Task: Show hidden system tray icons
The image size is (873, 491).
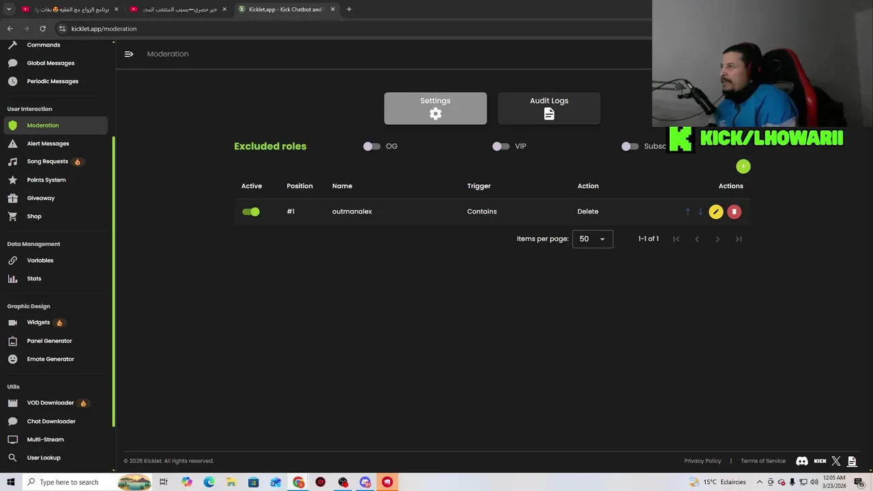Action: [x=759, y=482]
